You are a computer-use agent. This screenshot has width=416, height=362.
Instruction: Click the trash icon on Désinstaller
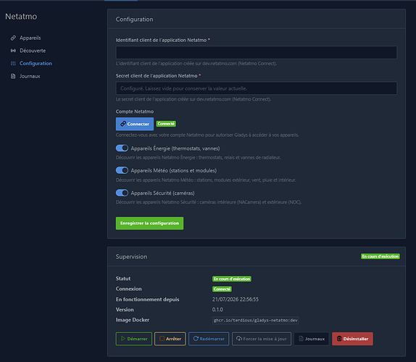(339, 338)
